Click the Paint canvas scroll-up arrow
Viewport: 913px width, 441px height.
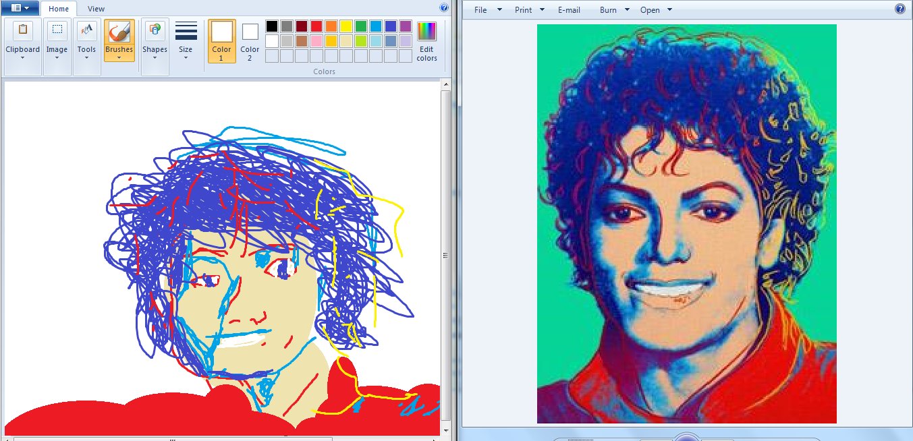pyautogui.click(x=445, y=85)
